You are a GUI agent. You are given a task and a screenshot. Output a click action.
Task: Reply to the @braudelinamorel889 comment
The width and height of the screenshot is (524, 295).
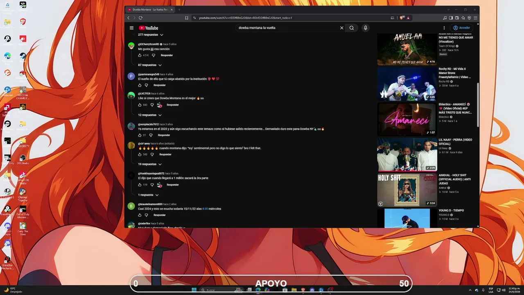[160, 215]
